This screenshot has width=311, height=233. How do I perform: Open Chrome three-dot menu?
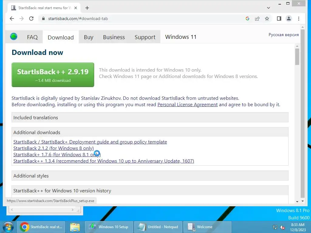coord(299,19)
